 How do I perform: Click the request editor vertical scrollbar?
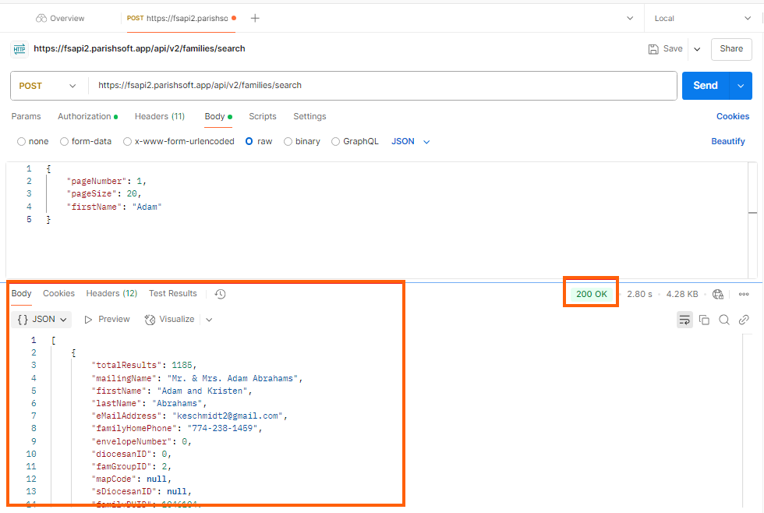click(x=753, y=220)
